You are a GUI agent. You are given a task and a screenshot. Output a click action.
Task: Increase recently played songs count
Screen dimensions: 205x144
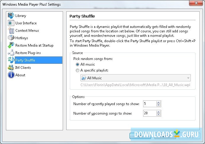pyautogui.click(x=159, y=102)
